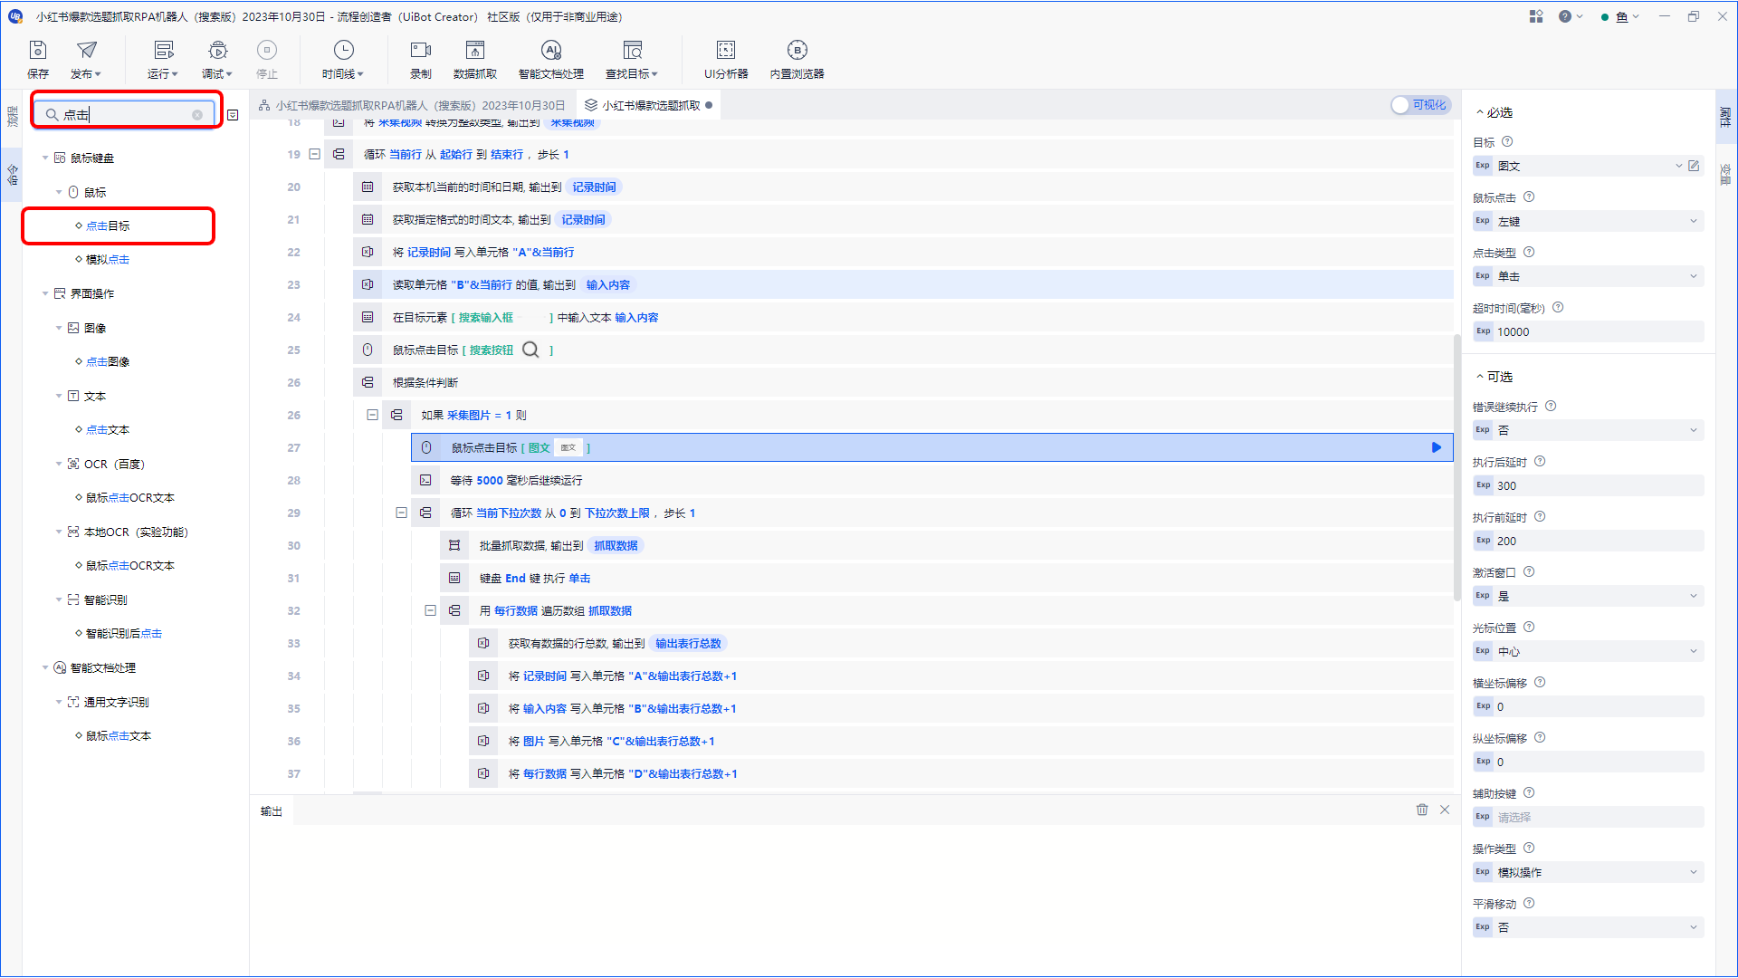Close the 输出 output panel
This screenshot has width=1738, height=978.
click(x=1445, y=810)
